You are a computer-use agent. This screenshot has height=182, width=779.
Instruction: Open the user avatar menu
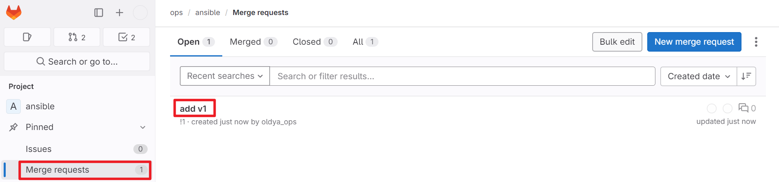click(x=140, y=13)
